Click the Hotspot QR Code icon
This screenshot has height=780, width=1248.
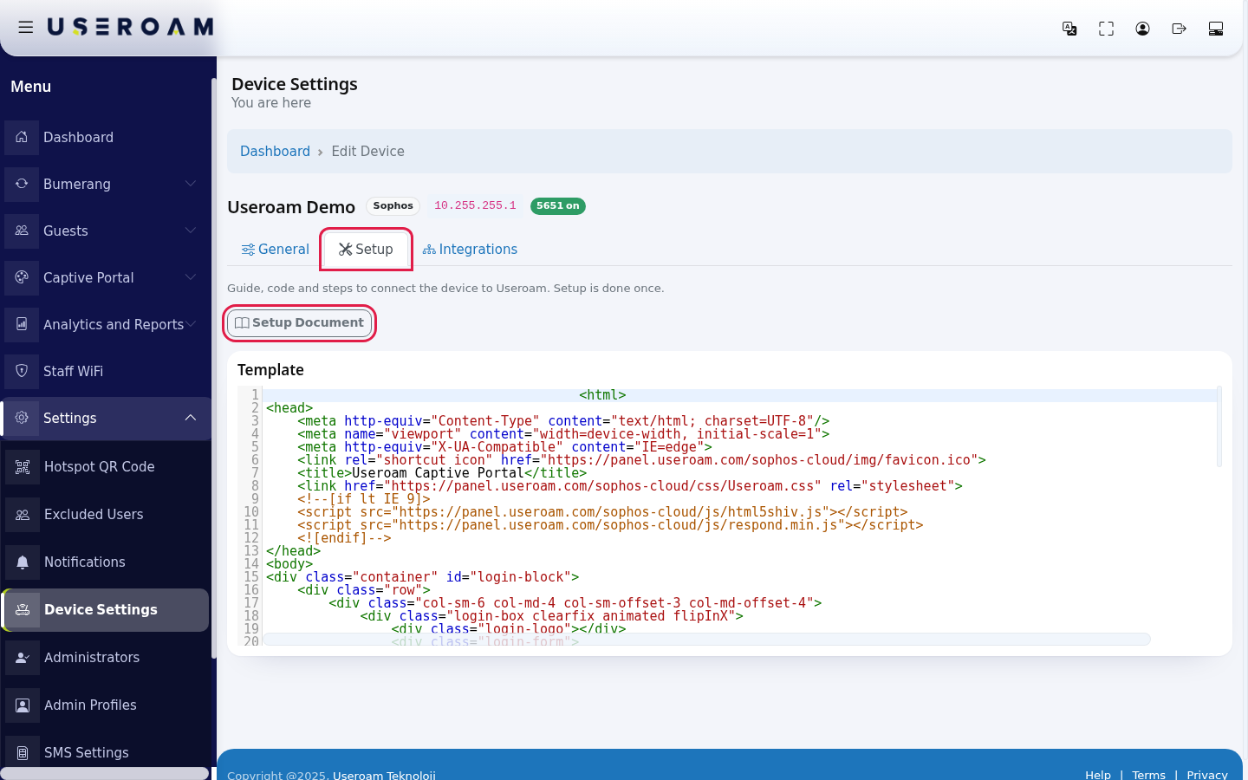23,466
